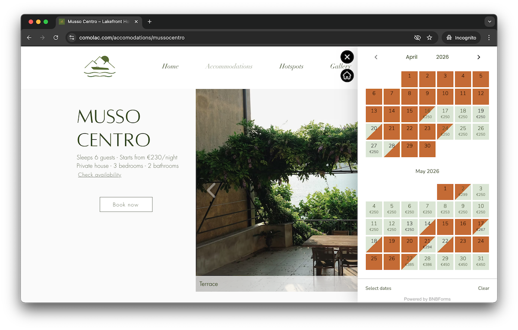Screen dimensions: 518x330
Task: Follow the Check availability link
Action: 100,175
